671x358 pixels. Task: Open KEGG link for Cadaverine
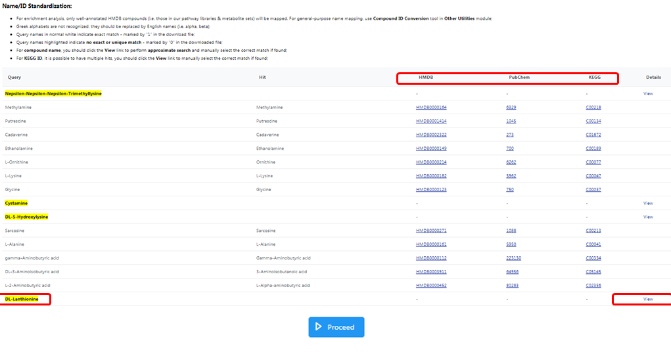pyautogui.click(x=593, y=135)
